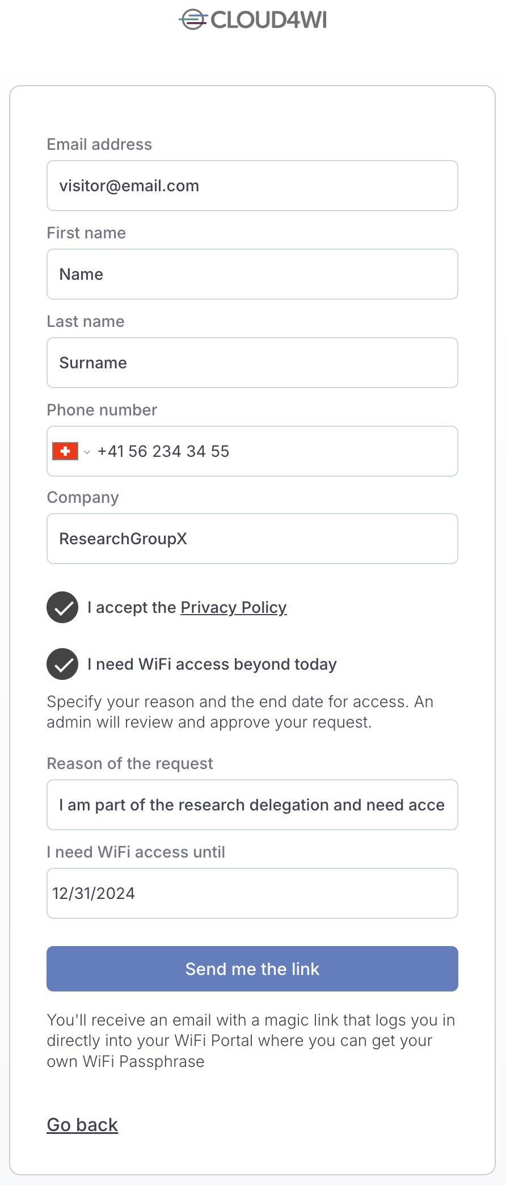This screenshot has width=506, height=1185.
Task: Click the phone number +41 56 text
Action: click(x=163, y=451)
